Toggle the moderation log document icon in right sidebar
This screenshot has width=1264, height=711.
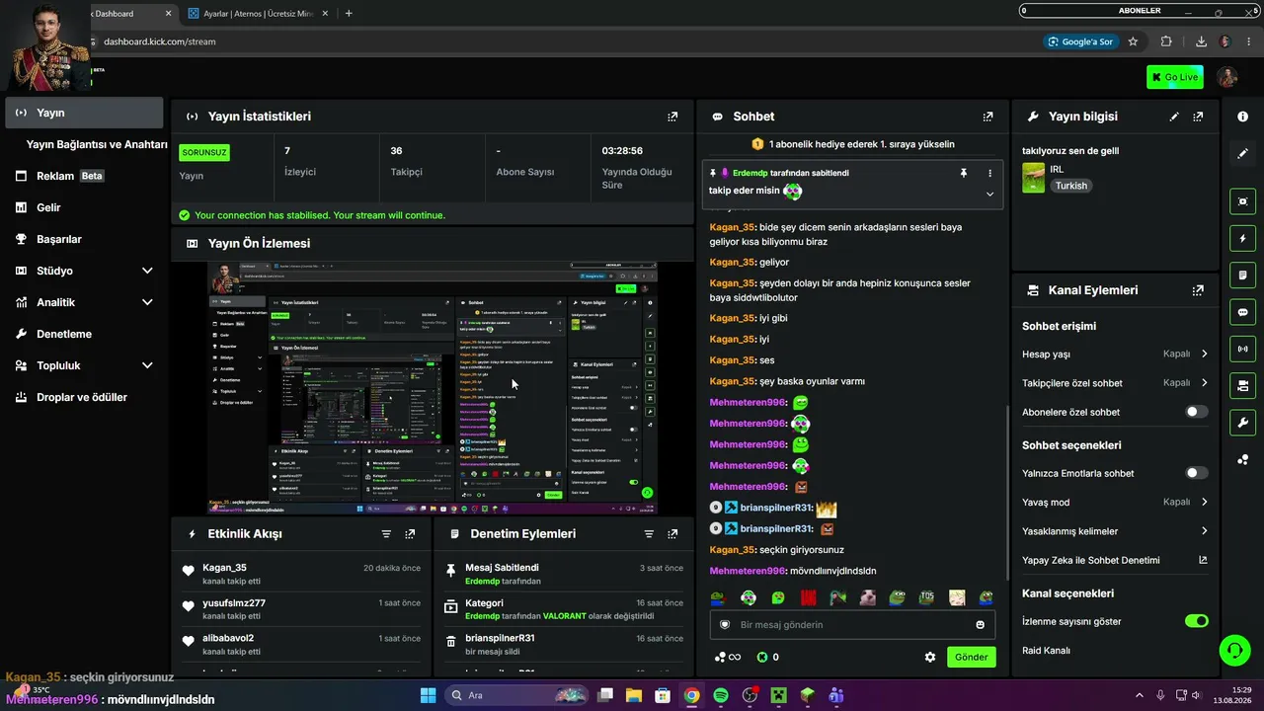(1242, 275)
